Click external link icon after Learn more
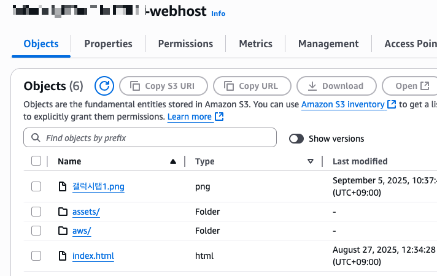The image size is (437, 276). [219, 117]
